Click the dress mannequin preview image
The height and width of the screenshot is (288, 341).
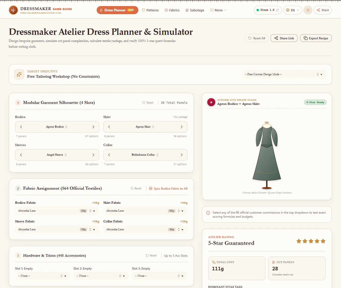click(267, 155)
